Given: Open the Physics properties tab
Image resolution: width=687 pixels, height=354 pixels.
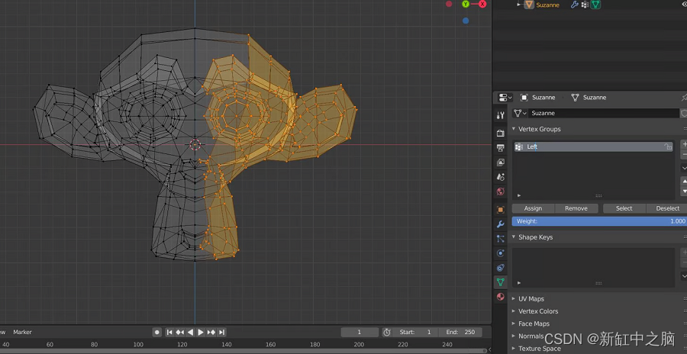Looking at the screenshot, I should [x=501, y=253].
